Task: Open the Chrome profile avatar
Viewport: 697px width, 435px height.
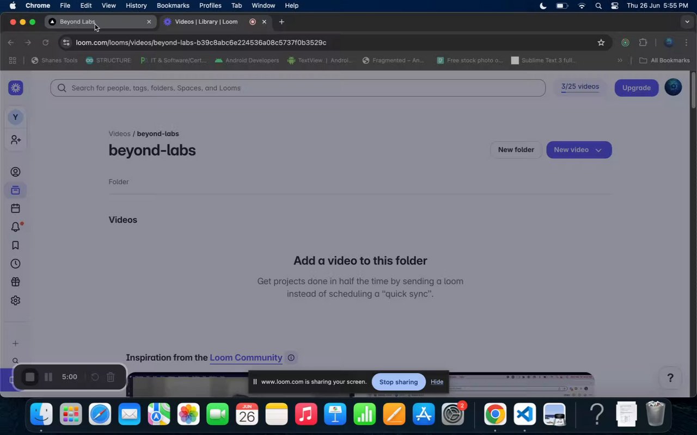Action: [x=669, y=42]
